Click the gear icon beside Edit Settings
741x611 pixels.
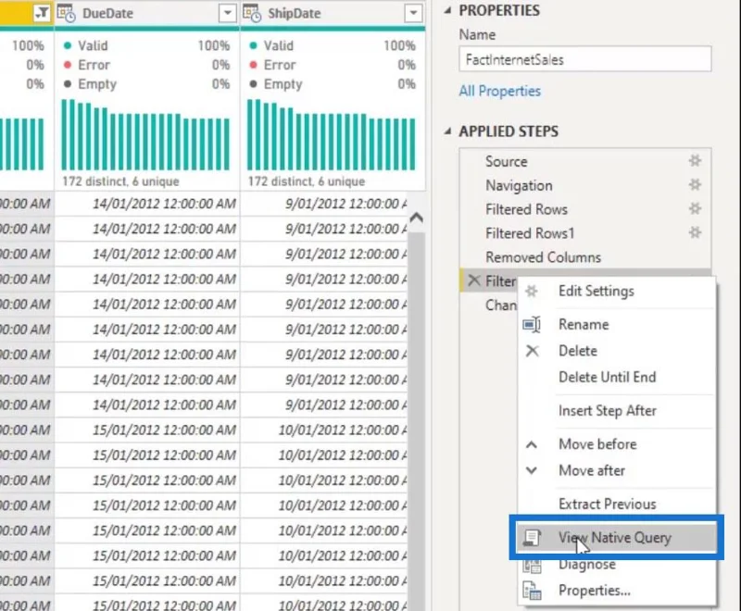[x=532, y=291]
